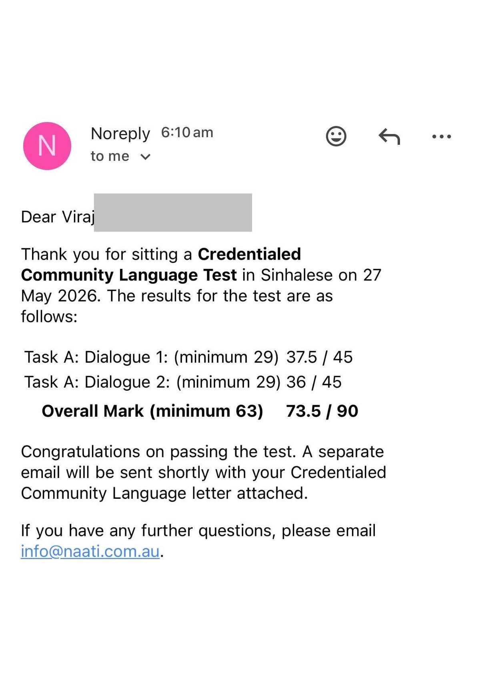
Task: Tap the pink N sender avatar
Action: tap(47, 146)
